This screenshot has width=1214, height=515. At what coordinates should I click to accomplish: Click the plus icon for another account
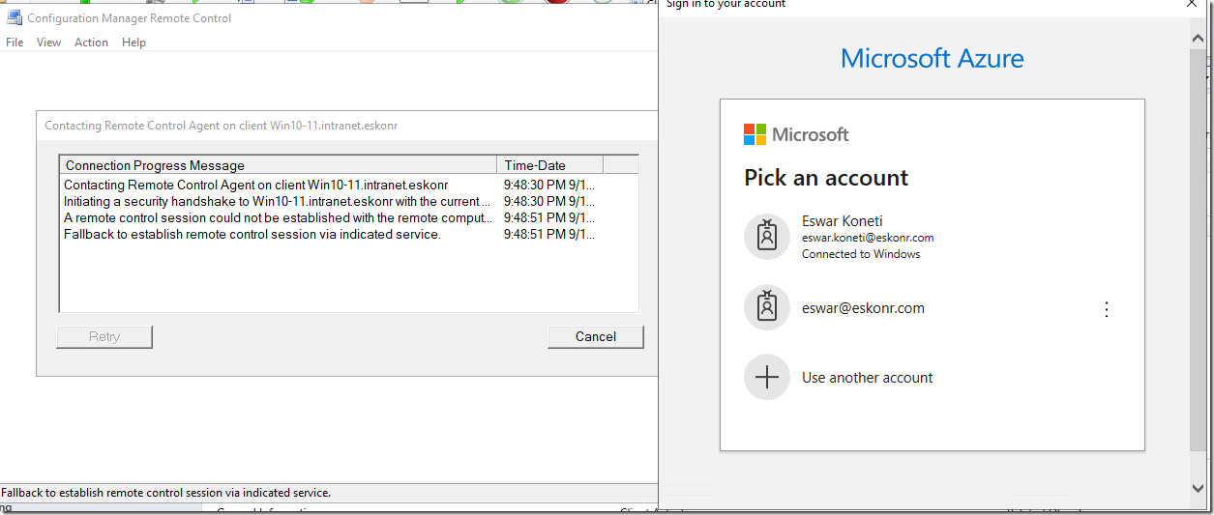(767, 378)
